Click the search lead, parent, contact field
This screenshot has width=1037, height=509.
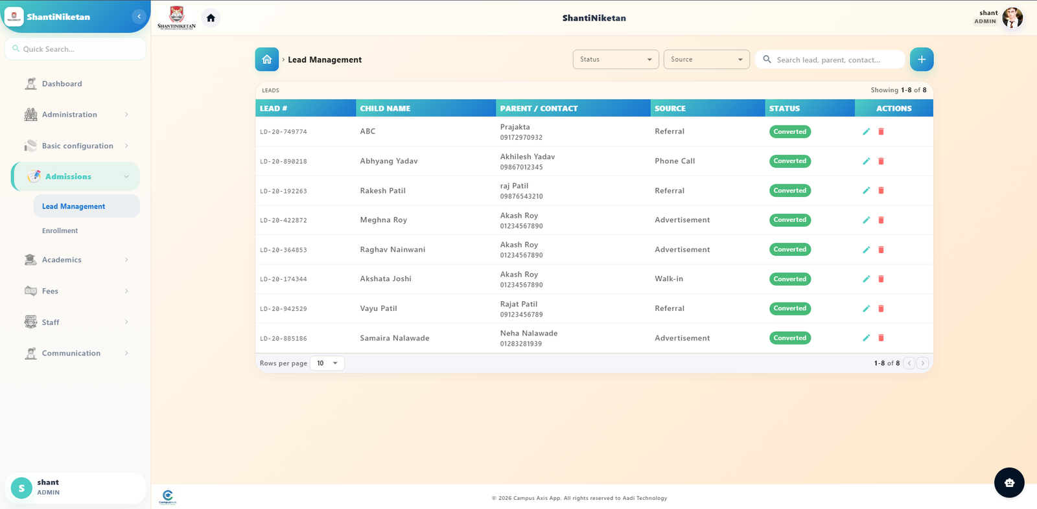(830, 60)
